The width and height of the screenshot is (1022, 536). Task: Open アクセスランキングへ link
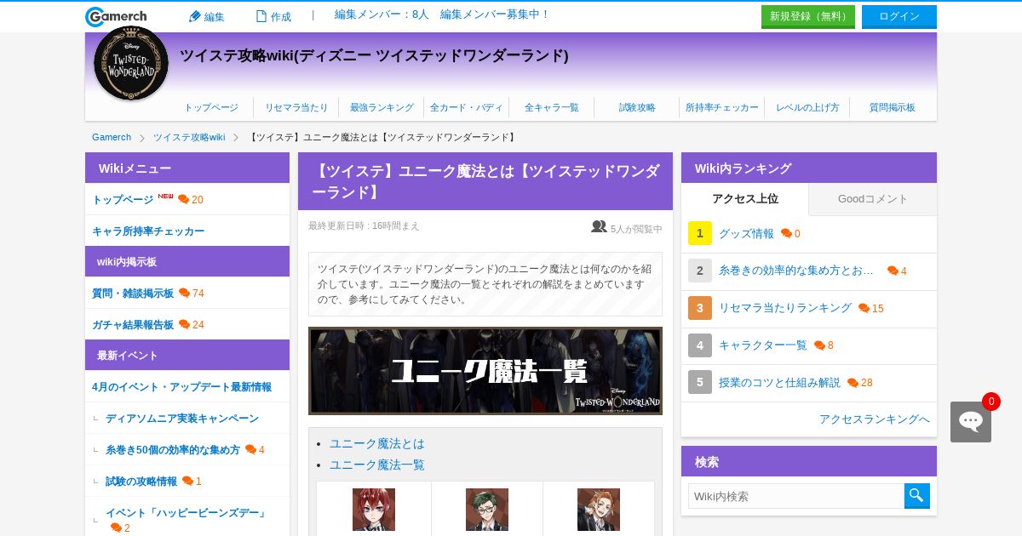tap(875, 419)
